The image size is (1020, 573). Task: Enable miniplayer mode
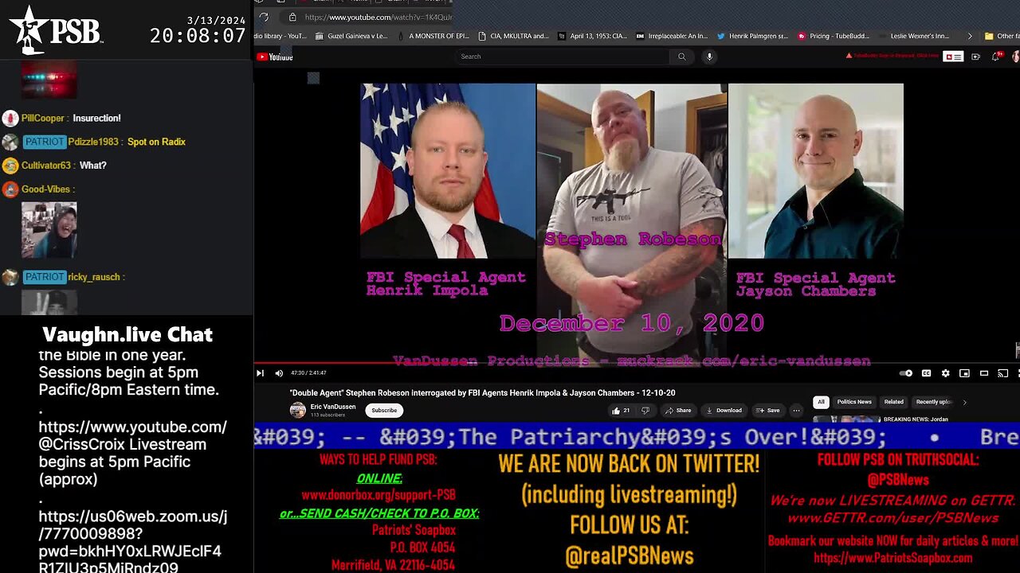click(x=964, y=373)
